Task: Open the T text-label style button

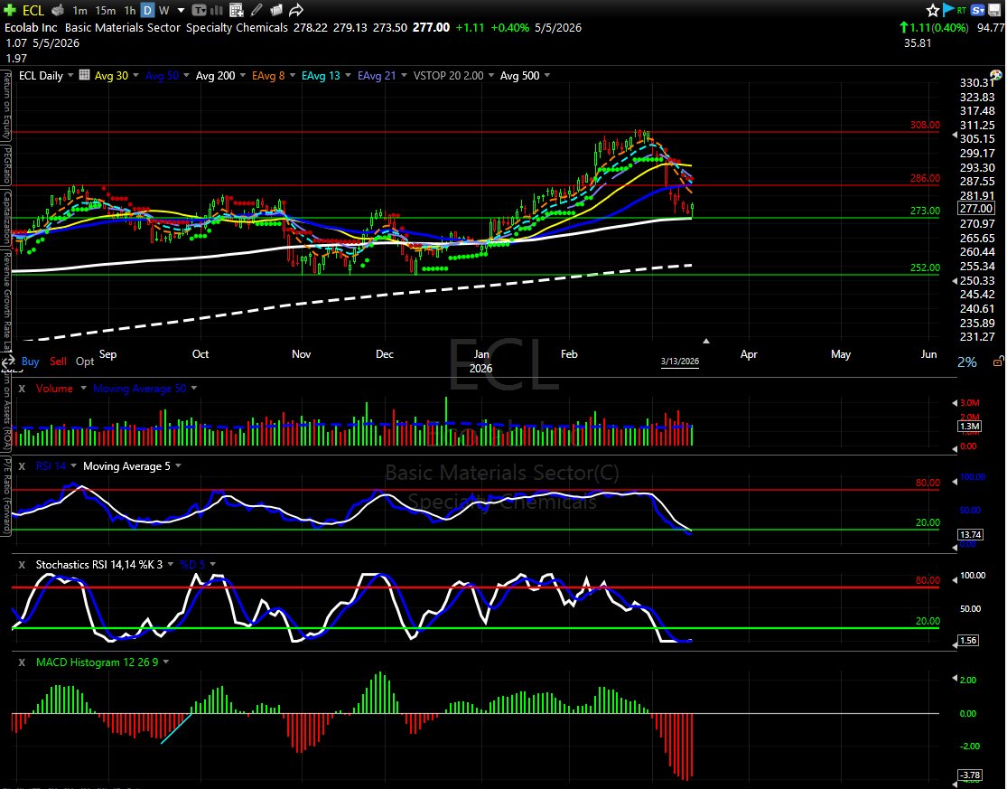Action: point(199,10)
